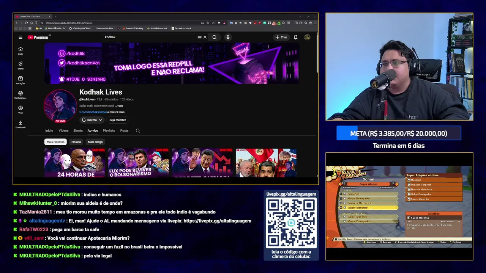Expand channel description via ...mais
The image size is (486, 273).
tap(119, 106)
